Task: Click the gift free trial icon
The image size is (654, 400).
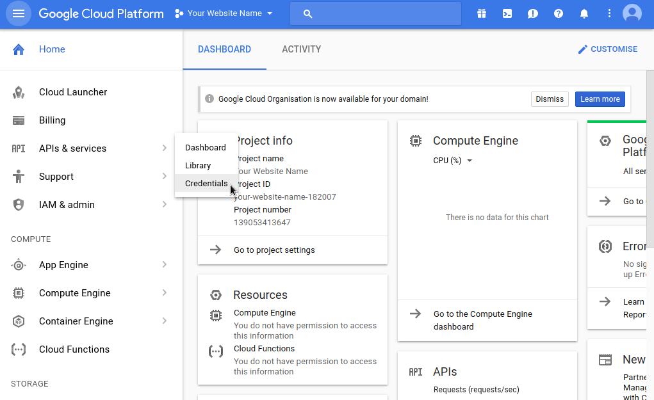Action: [x=482, y=13]
